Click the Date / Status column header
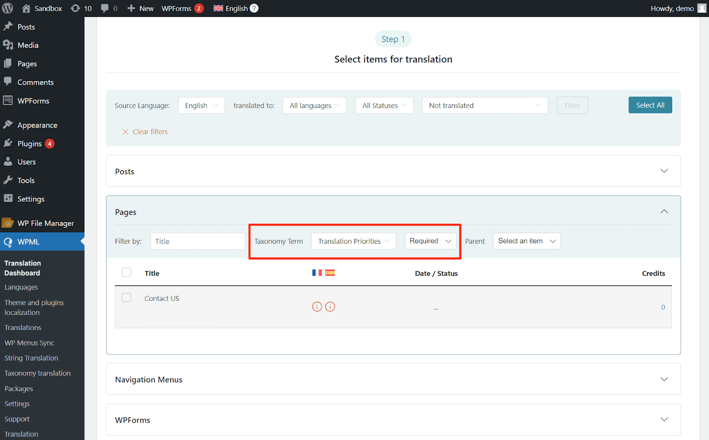The width and height of the screenshot is (709, 440). coord(436,273)
